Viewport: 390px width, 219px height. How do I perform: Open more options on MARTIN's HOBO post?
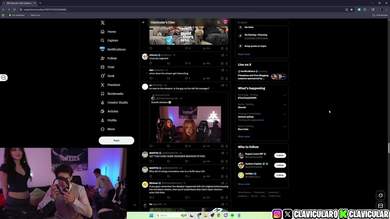tap(227, 153)
